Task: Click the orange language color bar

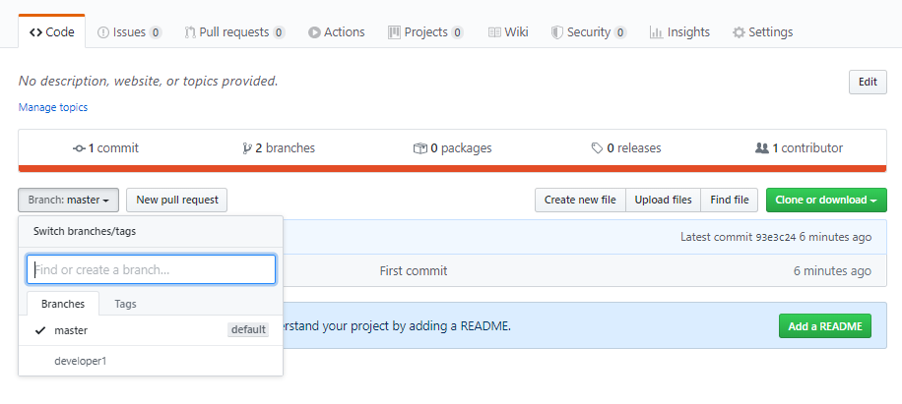Action: coord(451,168)
